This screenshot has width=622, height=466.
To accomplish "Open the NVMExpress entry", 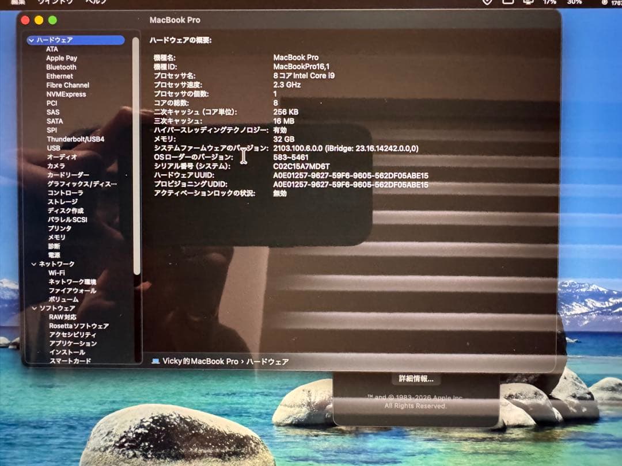I will pos(66,94).
